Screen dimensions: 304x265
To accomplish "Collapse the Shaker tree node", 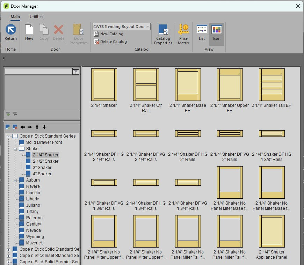I will pos(15,149).
